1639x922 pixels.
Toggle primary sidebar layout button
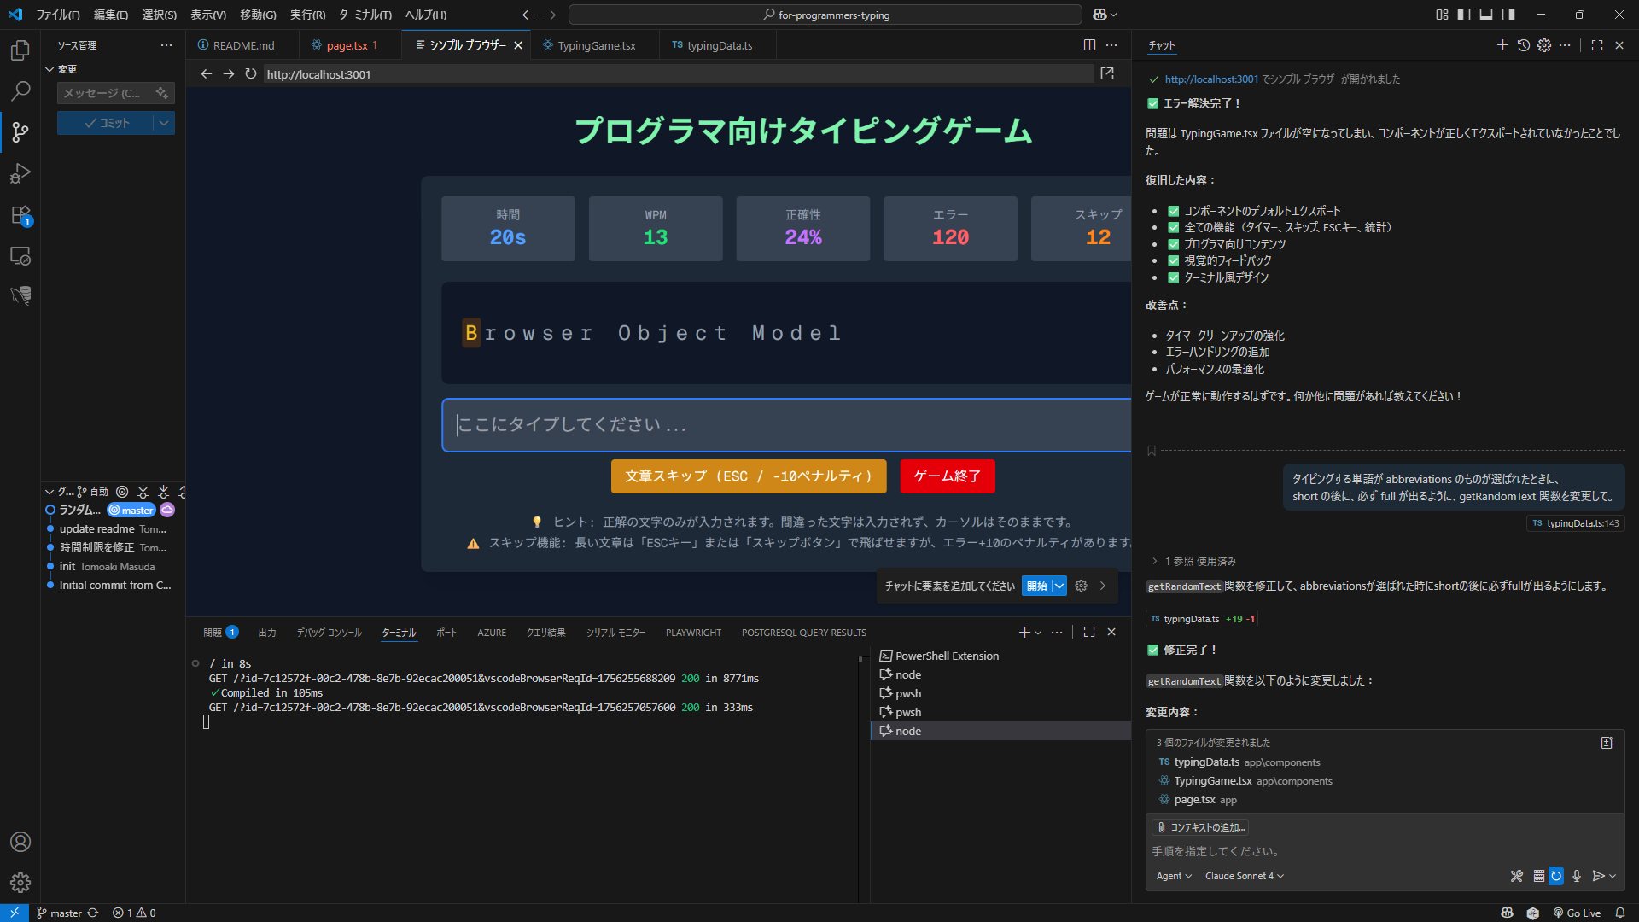point(1464,15)
